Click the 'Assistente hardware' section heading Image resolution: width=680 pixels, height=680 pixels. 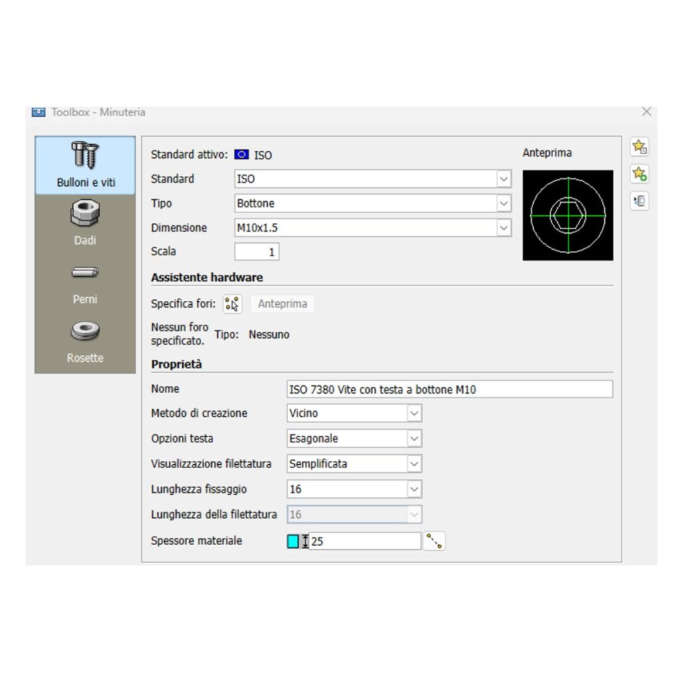click(x=207, y=278)
